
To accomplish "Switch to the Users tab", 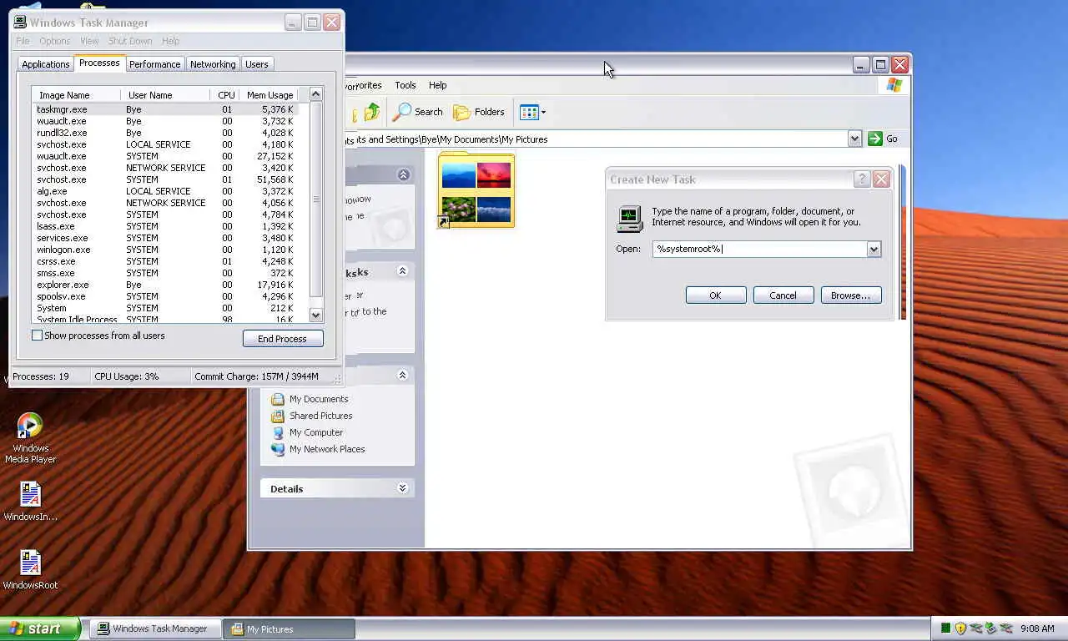I will point(257,64).
